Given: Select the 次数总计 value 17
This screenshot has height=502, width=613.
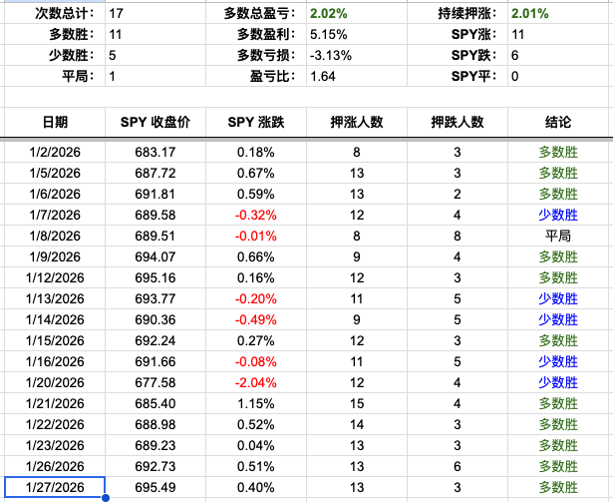Looking at the screenshot, I should (x=155, y=13).
